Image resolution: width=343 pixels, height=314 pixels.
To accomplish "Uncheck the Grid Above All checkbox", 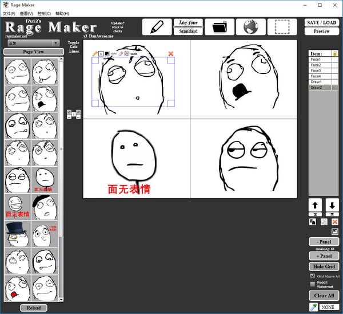I will (312, 276).
